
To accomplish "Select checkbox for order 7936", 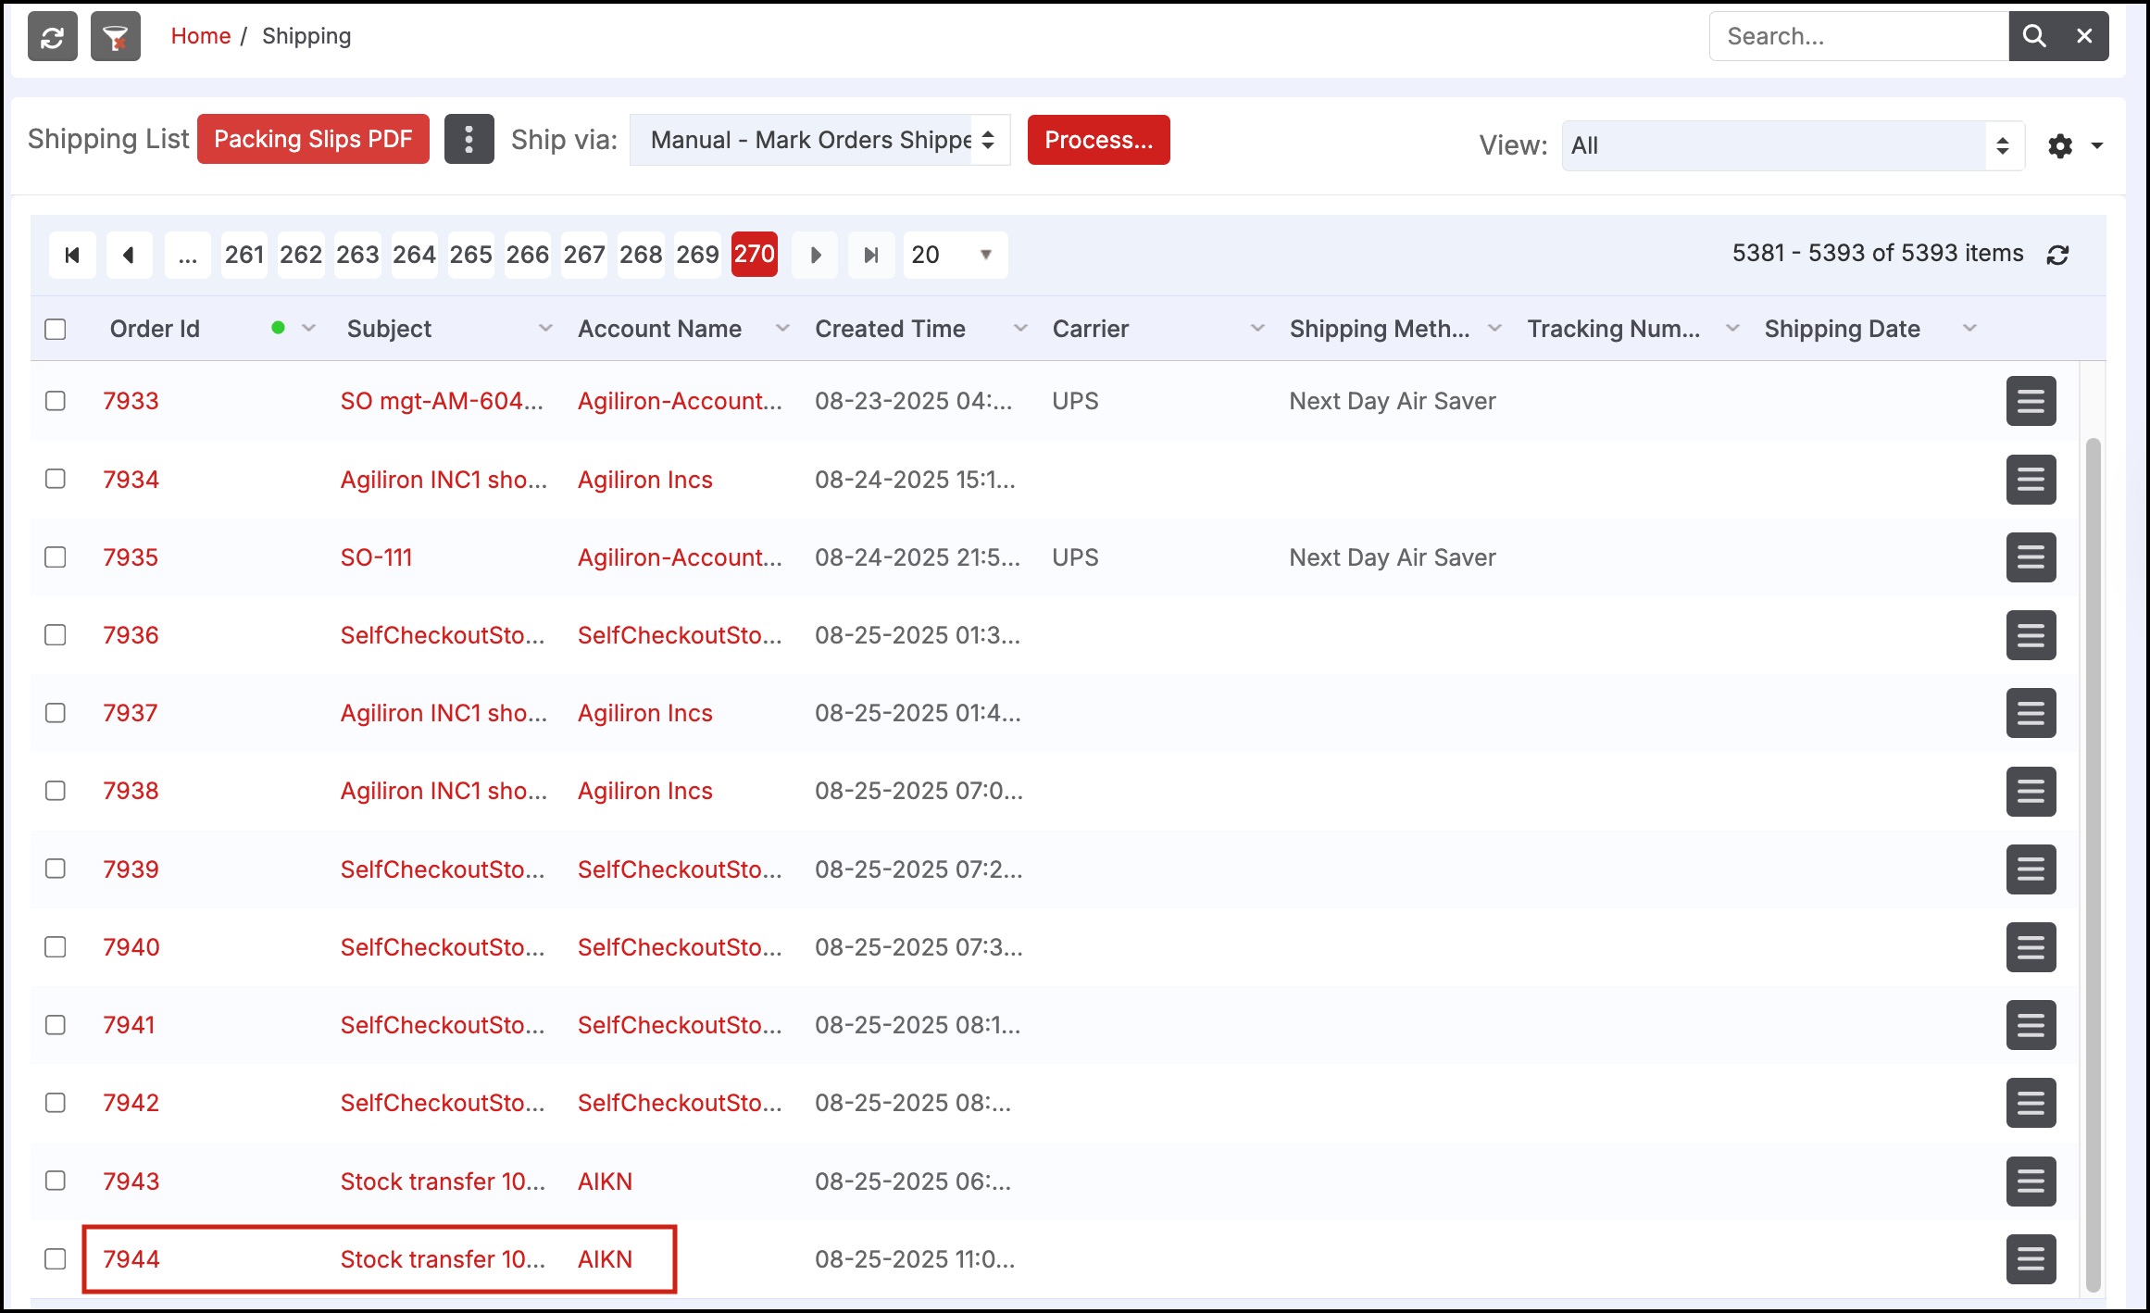I will tap(56, 635).
